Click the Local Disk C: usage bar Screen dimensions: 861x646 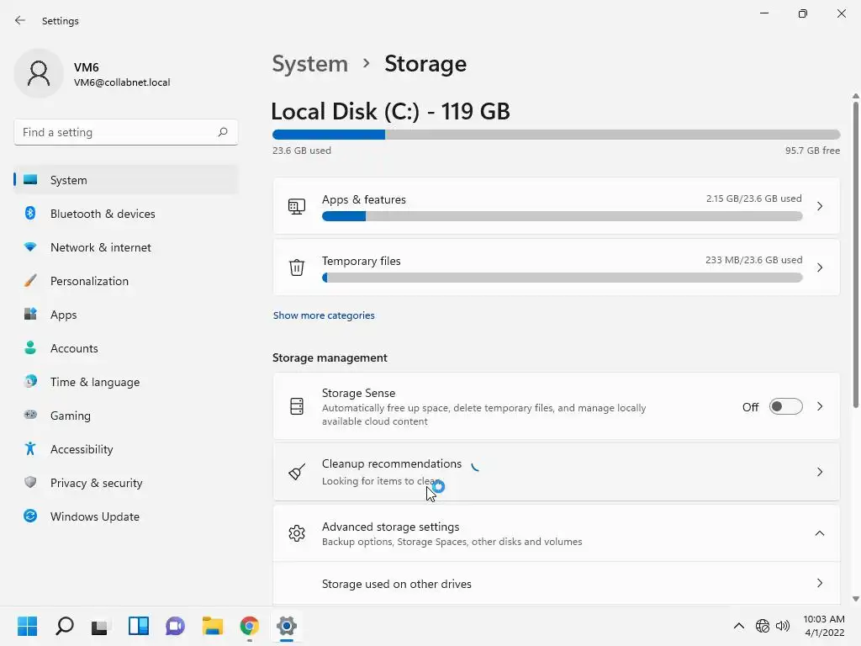[x=556, y=135]
